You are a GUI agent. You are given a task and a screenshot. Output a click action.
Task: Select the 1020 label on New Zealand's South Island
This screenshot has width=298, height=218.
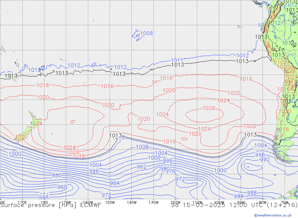(21, 137)
